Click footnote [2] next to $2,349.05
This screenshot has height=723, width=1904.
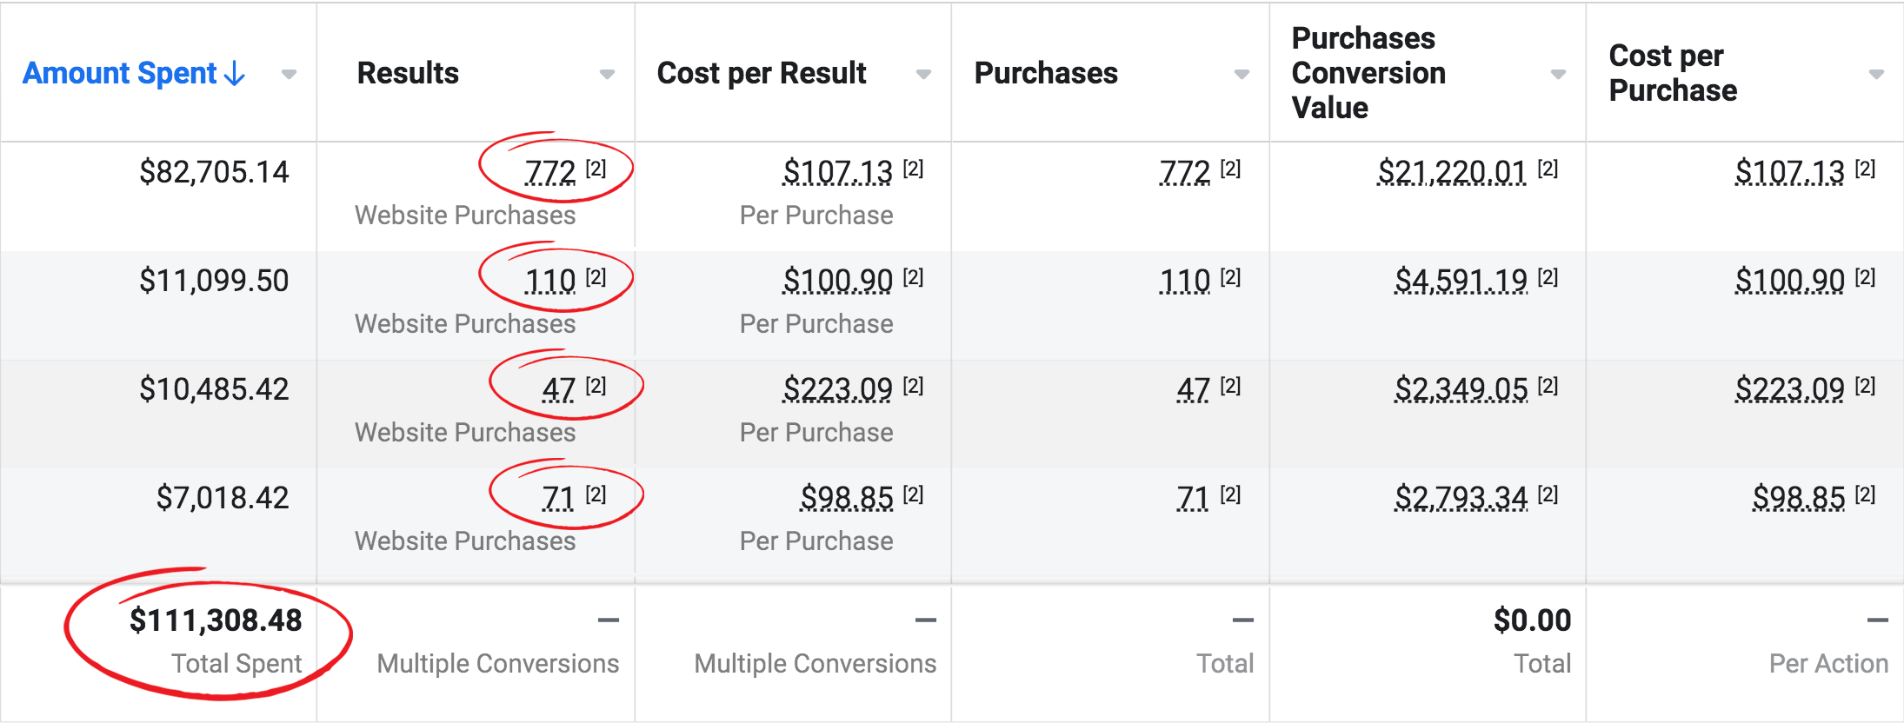pos(1548,386)
